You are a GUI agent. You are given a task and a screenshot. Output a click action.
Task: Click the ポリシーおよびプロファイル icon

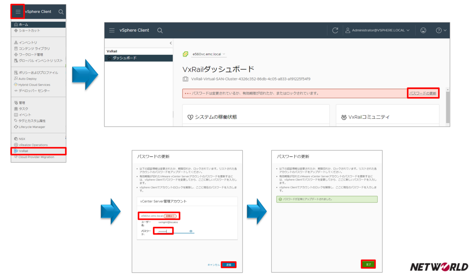coord(16,72)
